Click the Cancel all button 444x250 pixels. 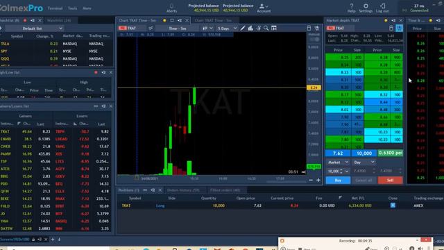[x=364, y=181]
